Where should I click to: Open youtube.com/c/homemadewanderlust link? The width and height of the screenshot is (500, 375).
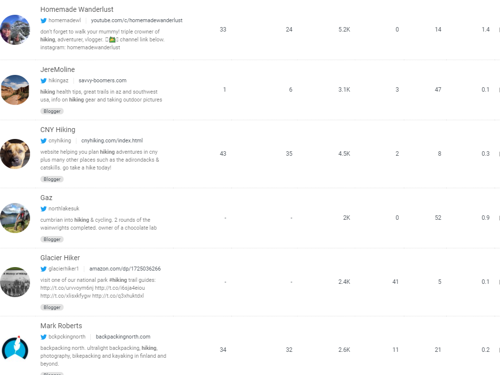[x=137, y=20]
